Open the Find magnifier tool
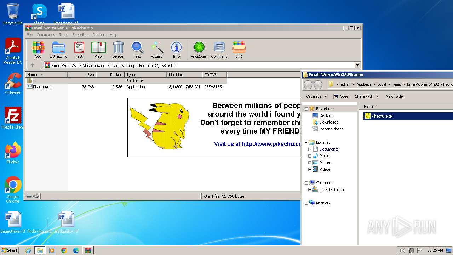 (x=137, y=50)
